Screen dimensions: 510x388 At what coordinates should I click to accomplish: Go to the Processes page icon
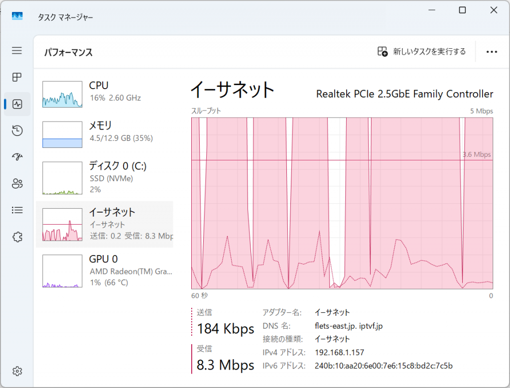point(17,77)
